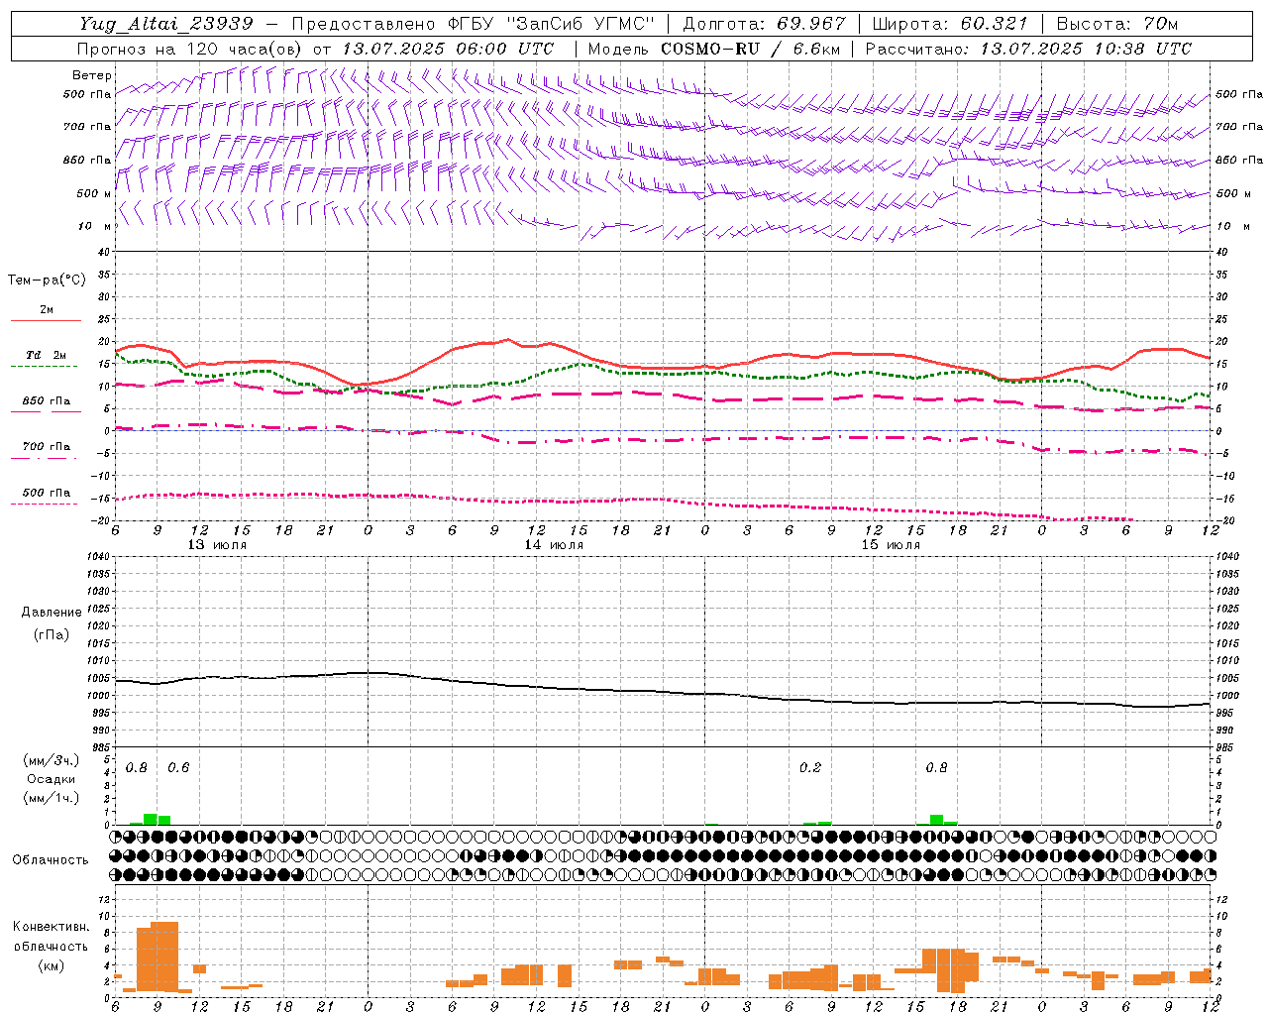Click the 0.2 precipitation amount

pyautogui.click(x=810, y=768)
